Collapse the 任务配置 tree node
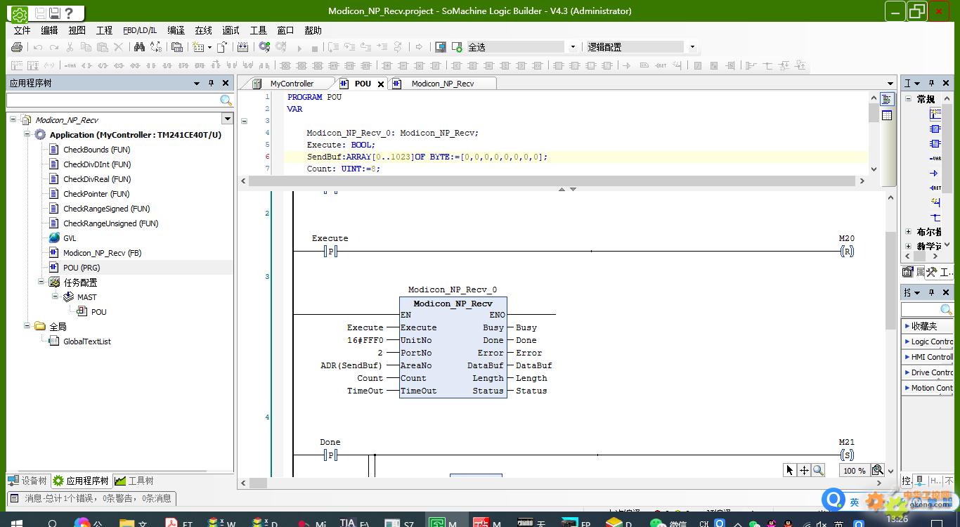Screen dimensions: 960x527 click(41, 282)
